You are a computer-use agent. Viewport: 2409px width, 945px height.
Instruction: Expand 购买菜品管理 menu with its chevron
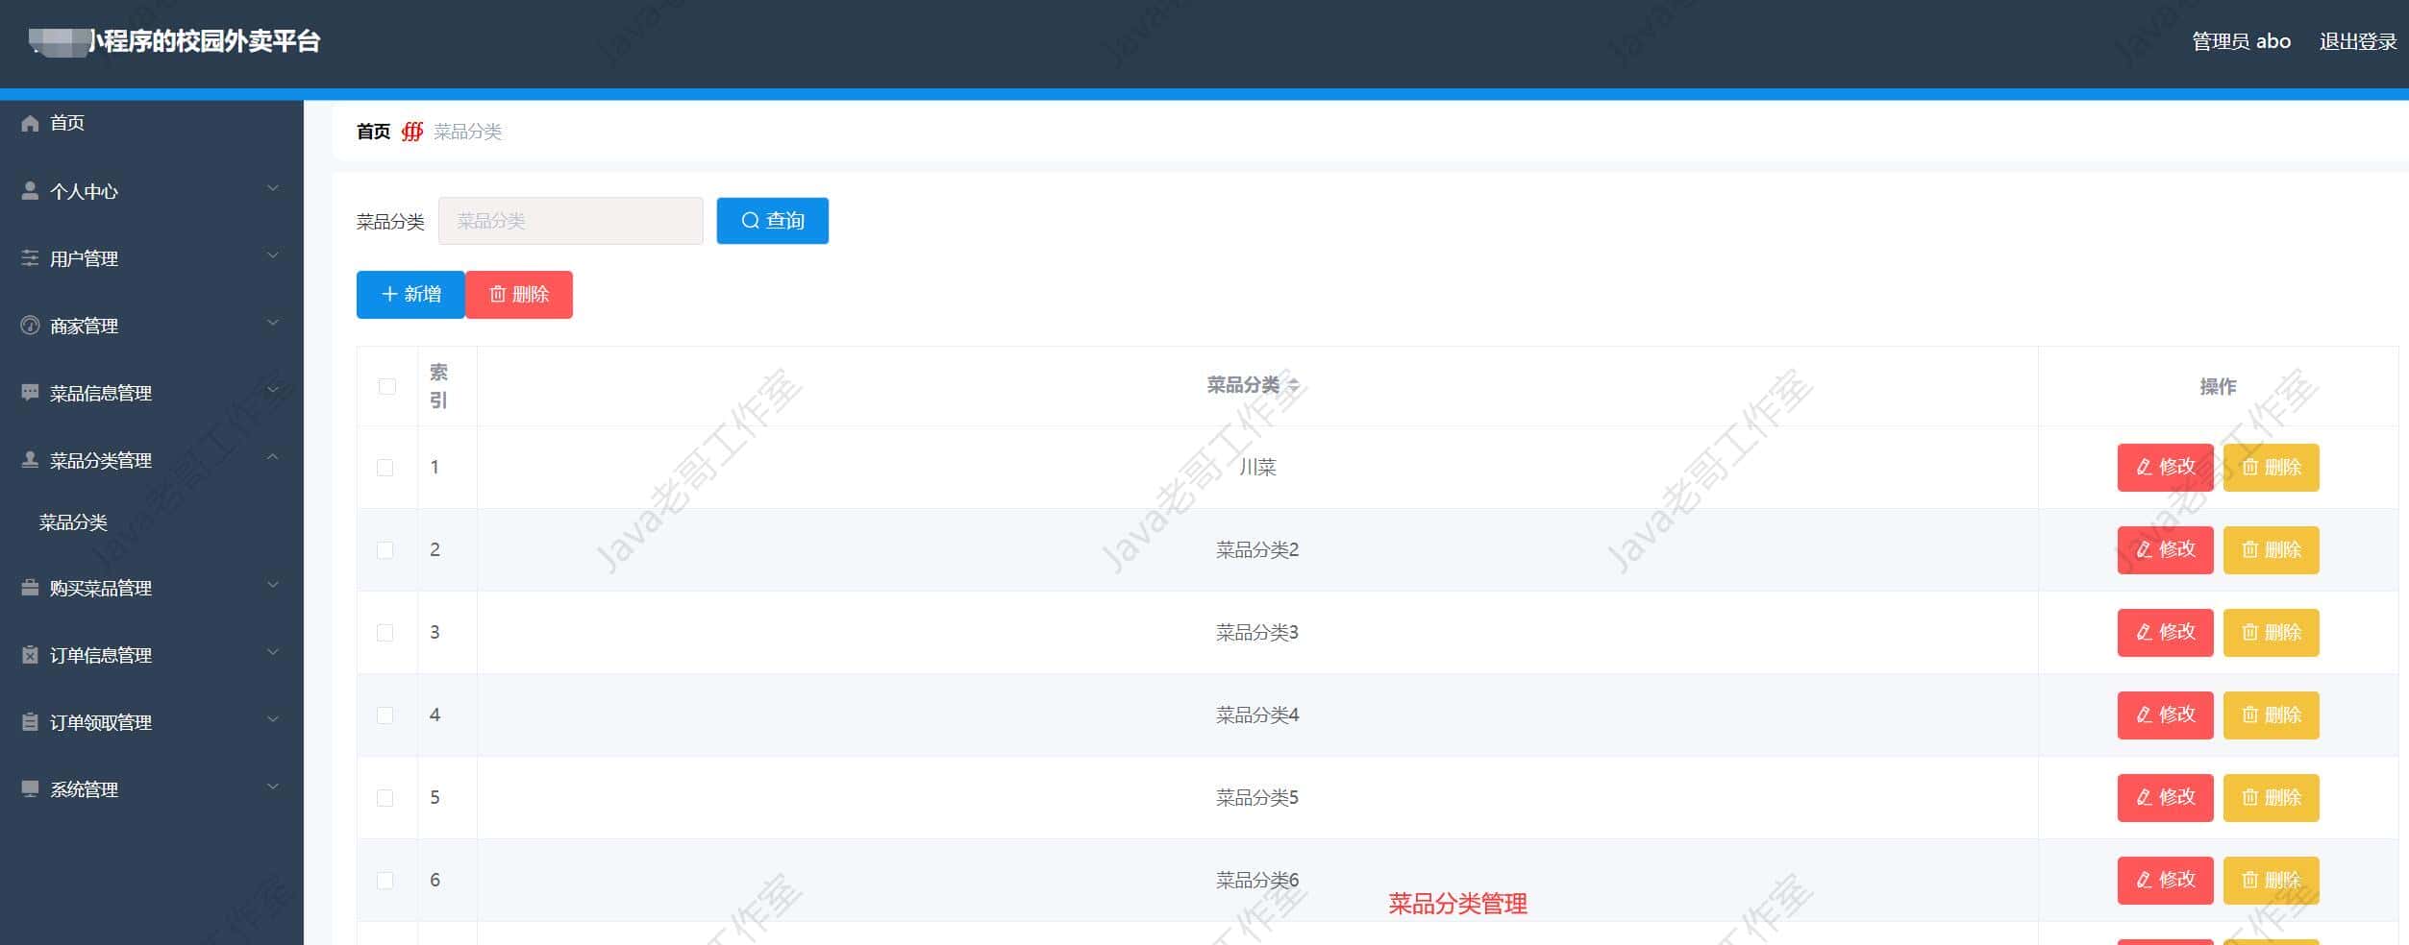pyautogui.click(x=273, y=585)
